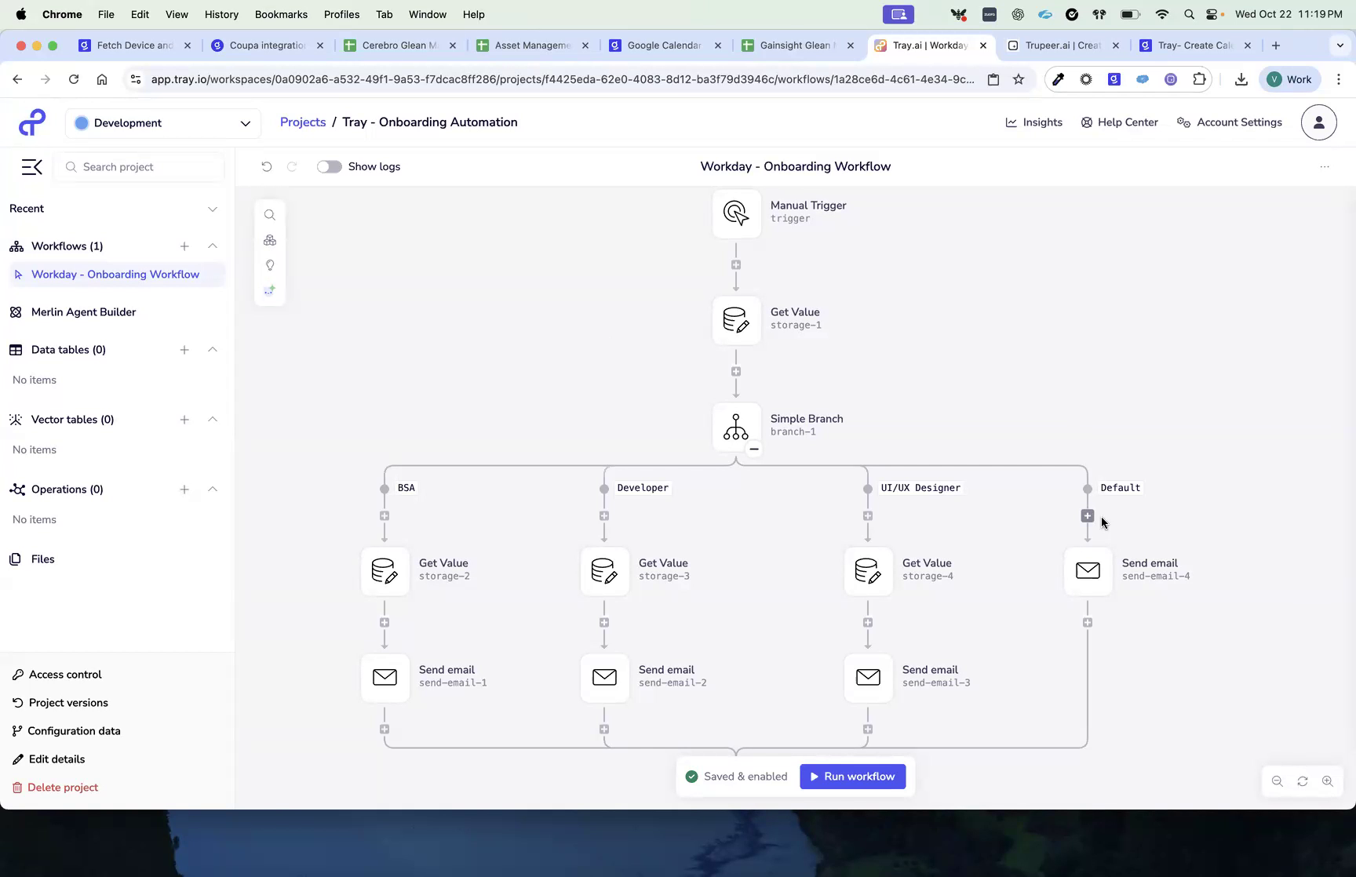The height and width of the screenshot is (877, 1356).
Task: Select the search tool in the canvas toolbar
Action: tap(270, 214)
